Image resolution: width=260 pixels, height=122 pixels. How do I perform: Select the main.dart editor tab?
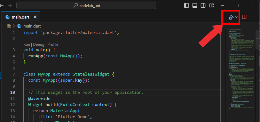(x=20, y=17)
